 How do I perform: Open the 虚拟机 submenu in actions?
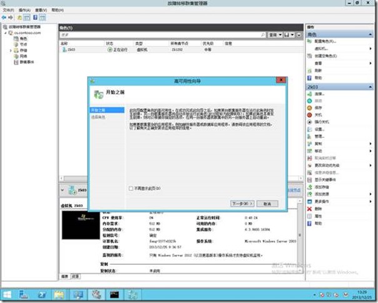click(339, 49)
